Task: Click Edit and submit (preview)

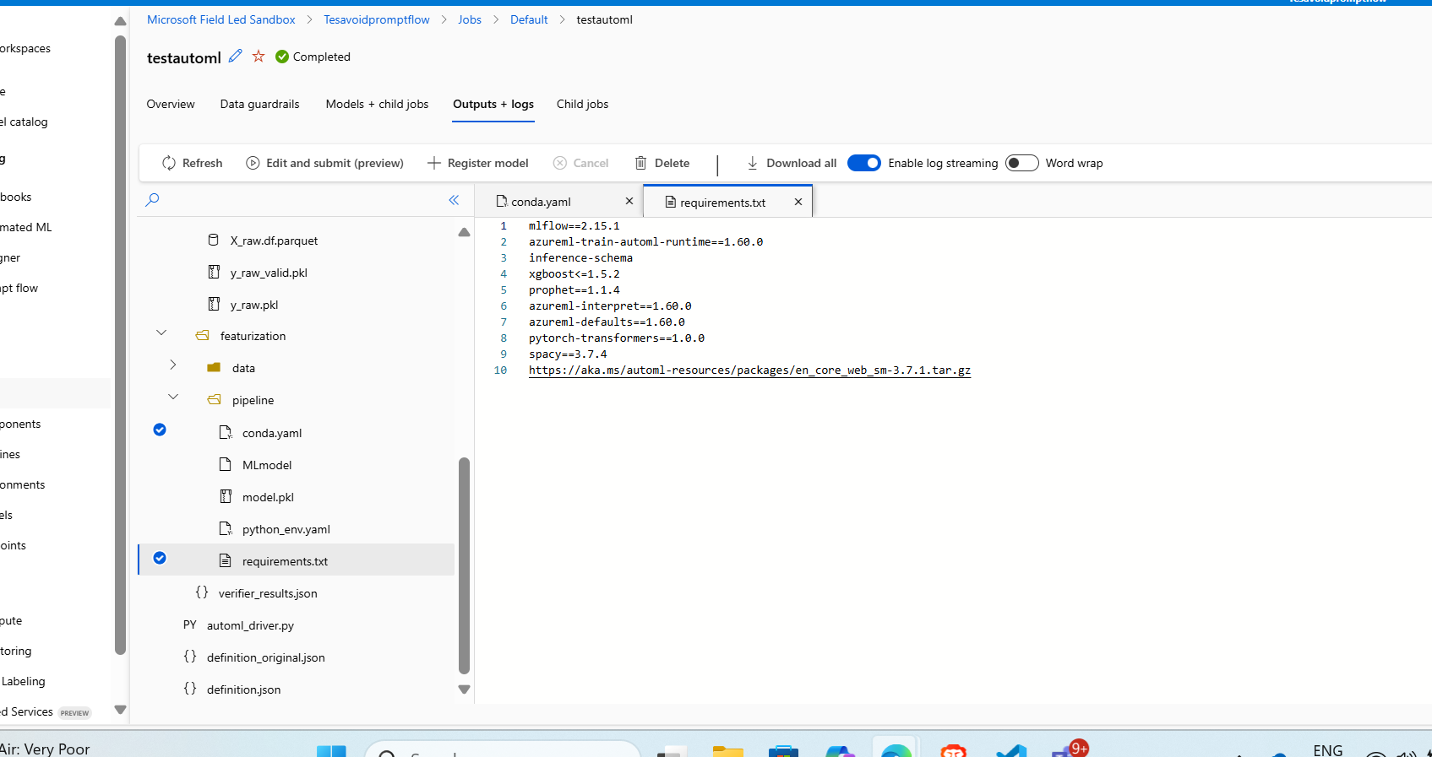Action: point(324,163)
